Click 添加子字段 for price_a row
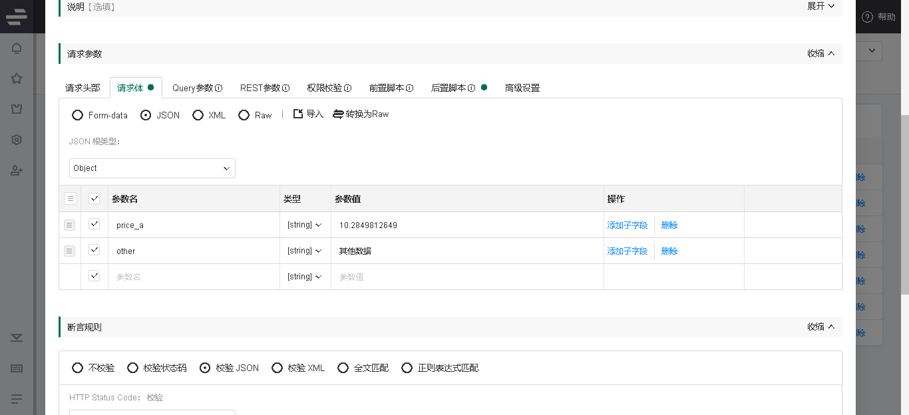This screenshot has height=415, width=909. (627, 225)
